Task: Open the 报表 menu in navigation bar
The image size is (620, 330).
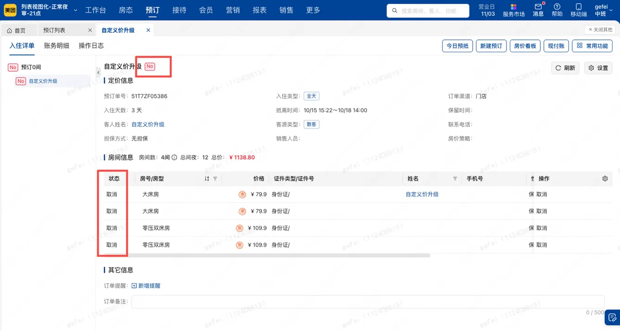Action: coord(259,10)
